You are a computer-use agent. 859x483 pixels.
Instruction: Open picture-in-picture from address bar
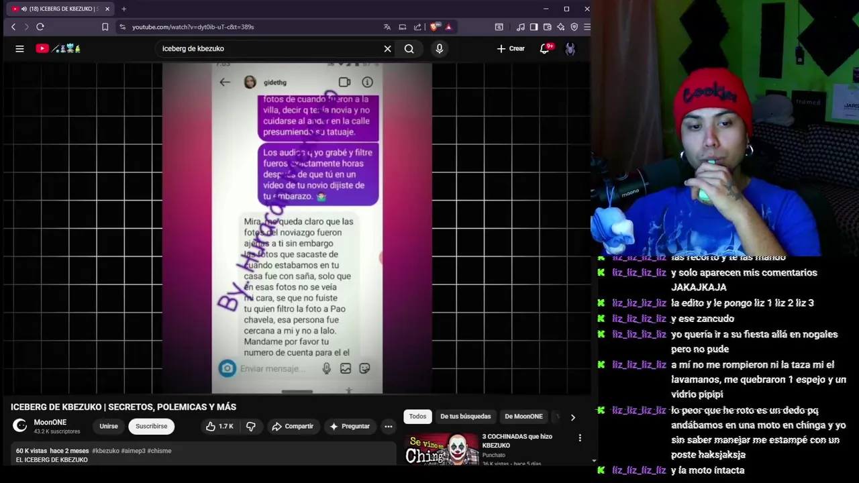coord(402,27)
